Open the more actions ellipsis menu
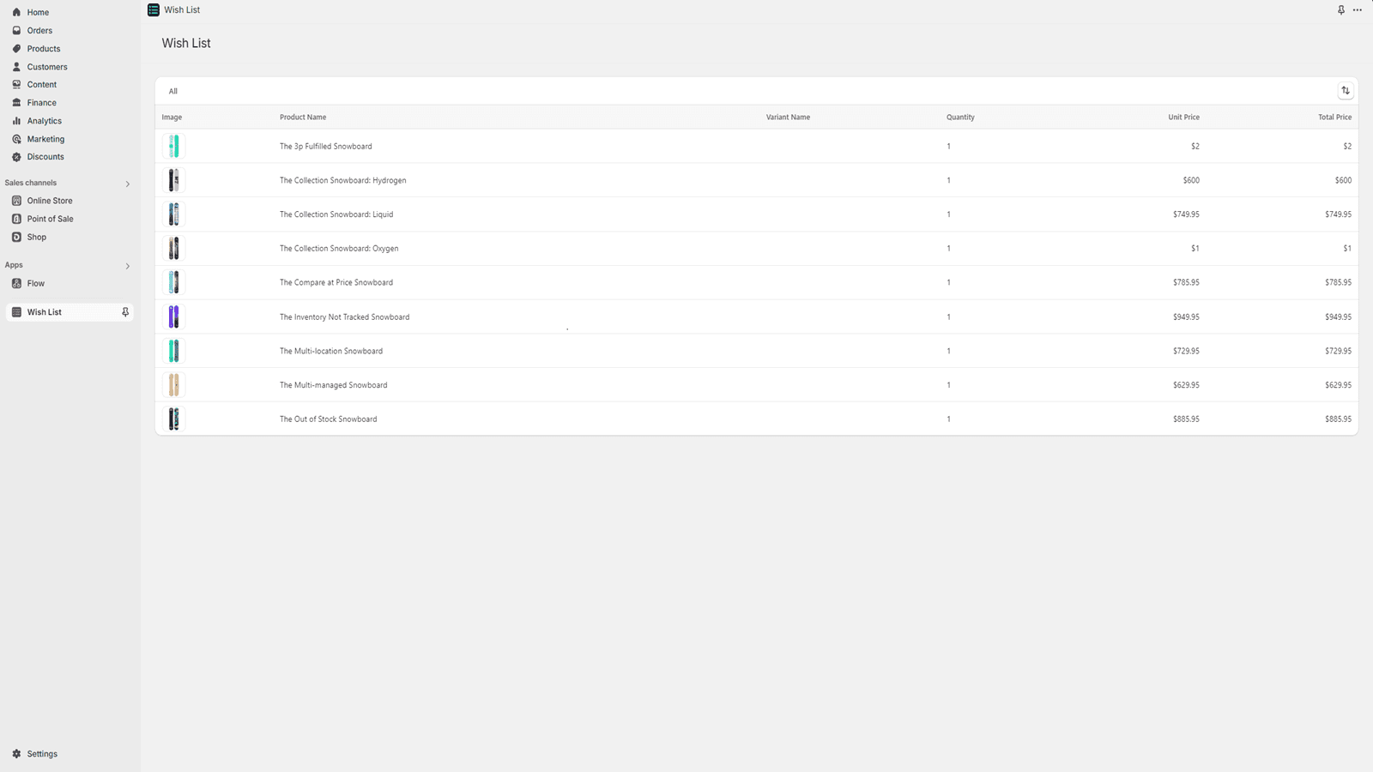The height and width of the screenshot is (772, 1373). click(x=1358, y=9)
